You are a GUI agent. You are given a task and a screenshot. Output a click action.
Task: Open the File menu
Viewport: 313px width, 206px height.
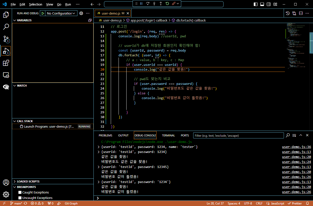tap(13, 4)
